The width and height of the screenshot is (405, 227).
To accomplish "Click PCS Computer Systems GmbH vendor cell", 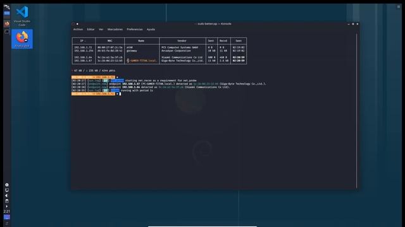I will (180, 48).
